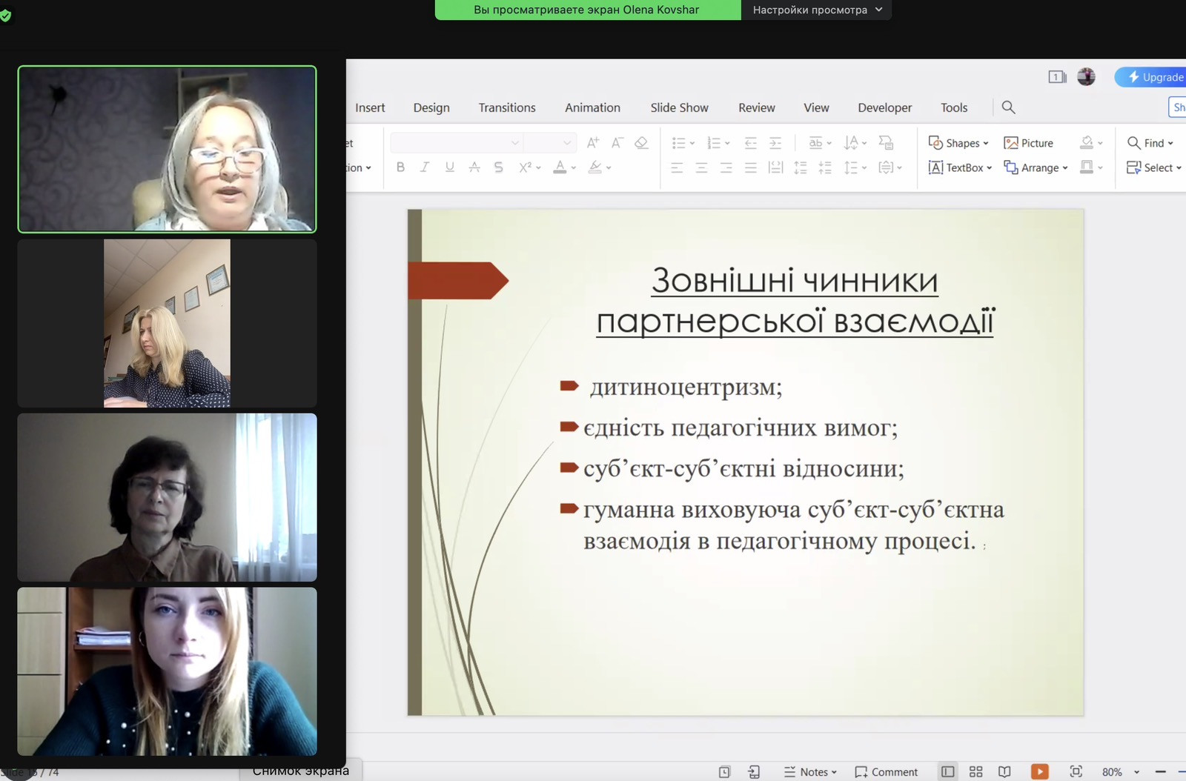Expand the Shapes dropdown

point(959,143)
